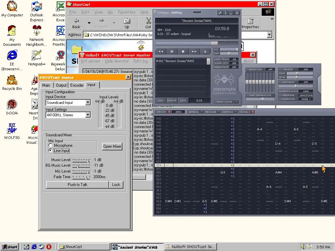The height and width of the screenshot is (251, 335).
Task: Open File menu in ShoutCast explorer
Action: click(x=73, y=12)
